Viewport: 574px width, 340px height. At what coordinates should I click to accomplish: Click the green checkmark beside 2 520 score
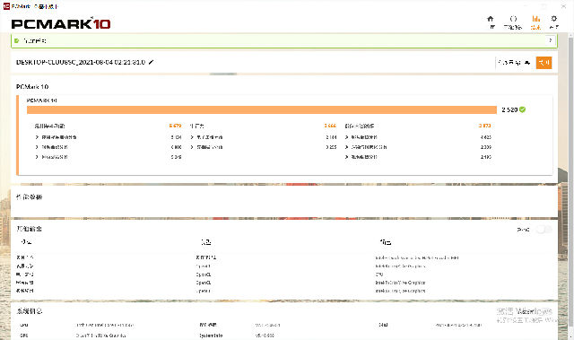522,109
